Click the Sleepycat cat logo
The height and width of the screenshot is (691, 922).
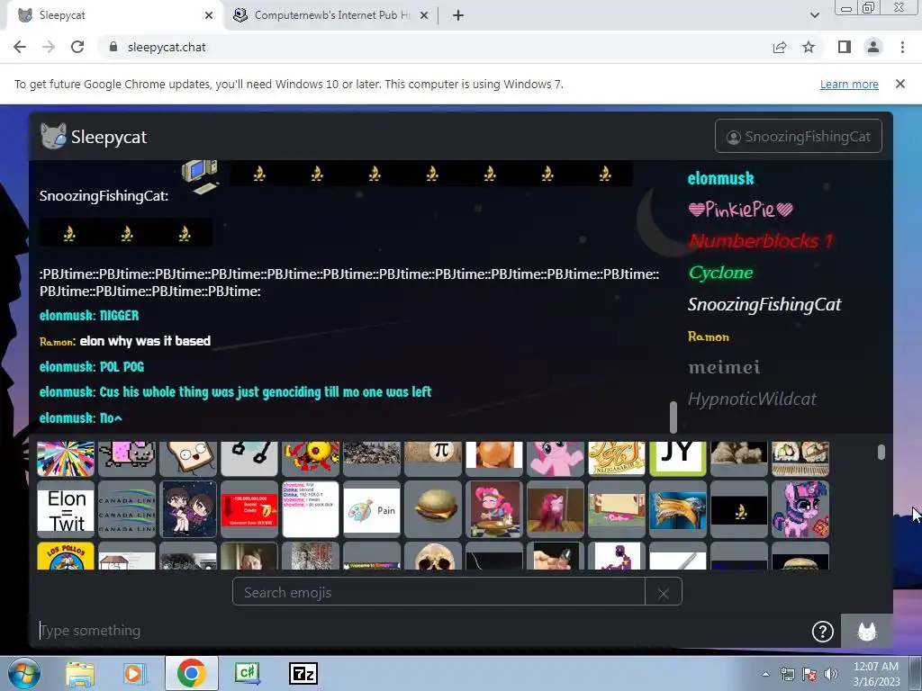(53, 137)
